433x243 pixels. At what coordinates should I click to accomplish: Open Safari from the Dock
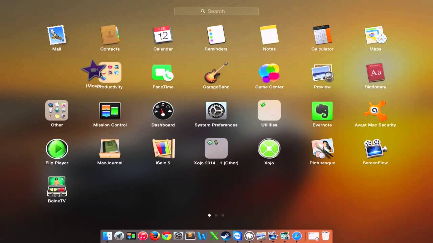point(297,236)
